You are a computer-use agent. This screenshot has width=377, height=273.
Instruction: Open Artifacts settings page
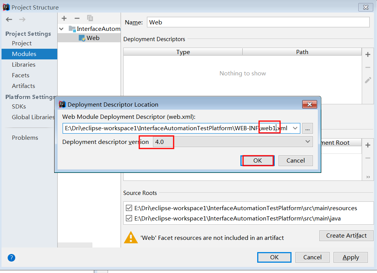click(x=23, y=86)
